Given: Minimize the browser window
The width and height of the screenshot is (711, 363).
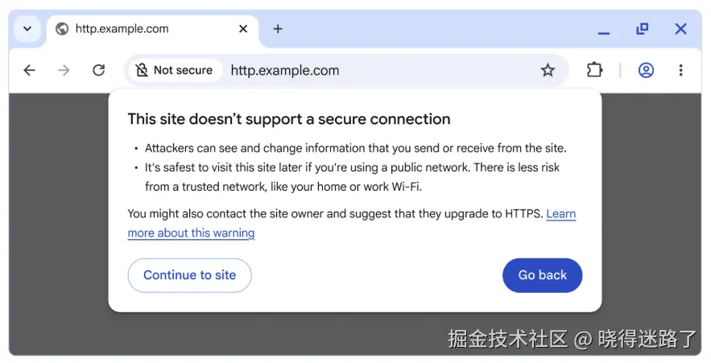Looking at the screenshot, I should [x=604, y=31].
